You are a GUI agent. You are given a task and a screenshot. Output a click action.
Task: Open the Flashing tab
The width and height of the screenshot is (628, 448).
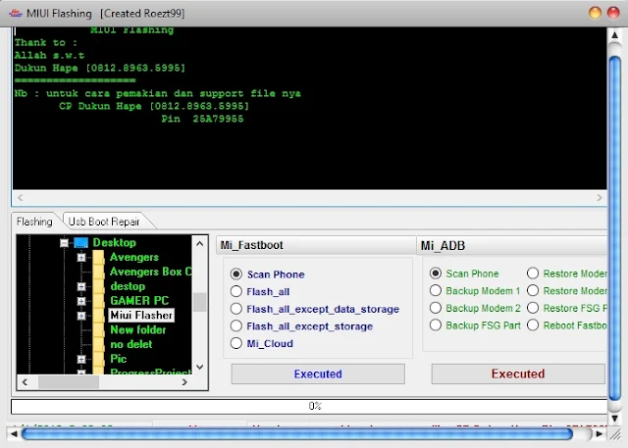pos(34,222)
